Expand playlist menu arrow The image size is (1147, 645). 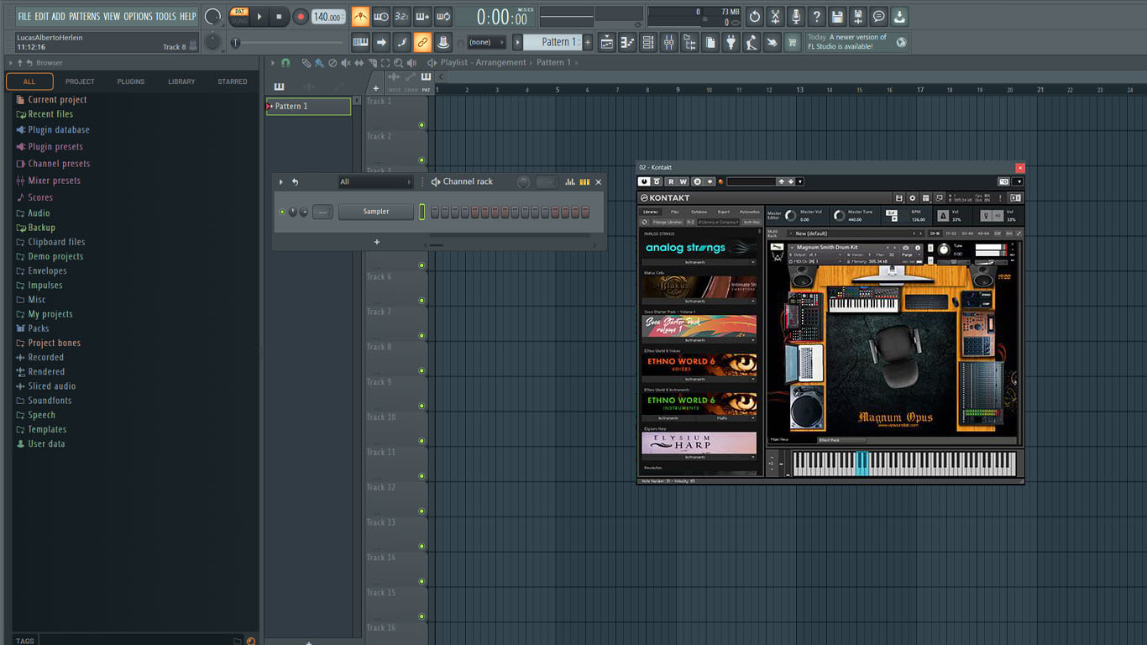pyautogui.click(x=272, y=63)
